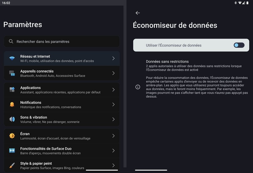Click the Wi-Fi icon for Réseau et Internet
The height and width of the screenshot is (173, 253).
12,59
